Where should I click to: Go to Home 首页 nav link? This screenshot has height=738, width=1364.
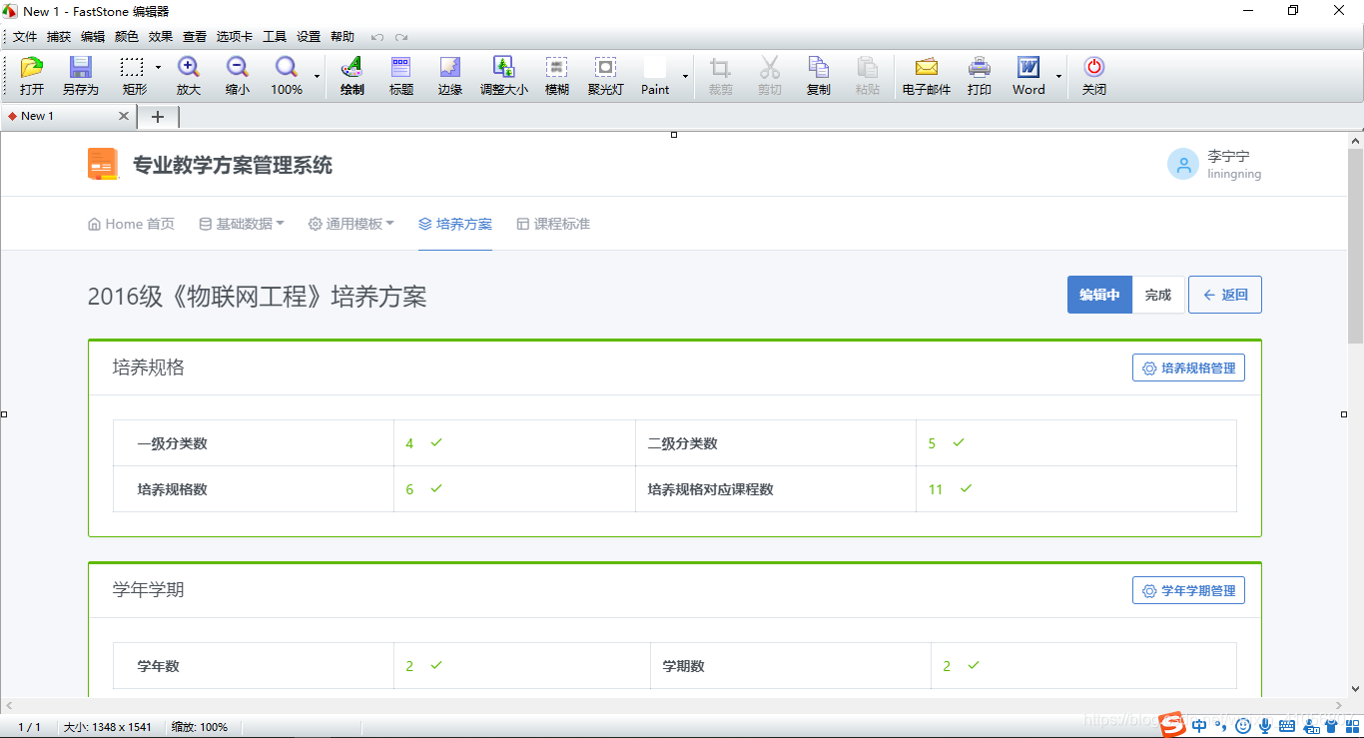tap(131, 224)
